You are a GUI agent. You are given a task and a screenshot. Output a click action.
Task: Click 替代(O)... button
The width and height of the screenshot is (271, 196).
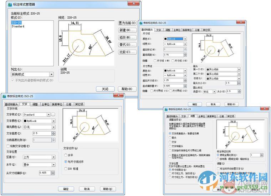127,45
